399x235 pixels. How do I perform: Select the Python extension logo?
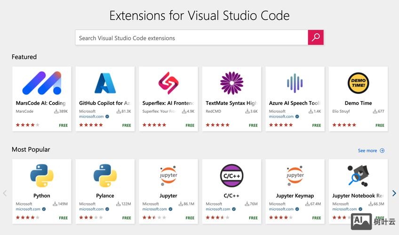pos(41,176)
